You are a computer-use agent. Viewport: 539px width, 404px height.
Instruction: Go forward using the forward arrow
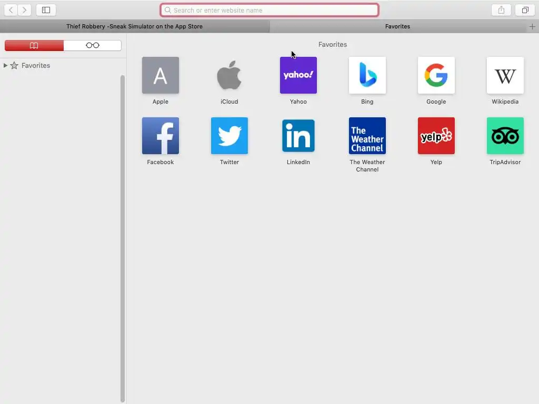coord(24,10)
